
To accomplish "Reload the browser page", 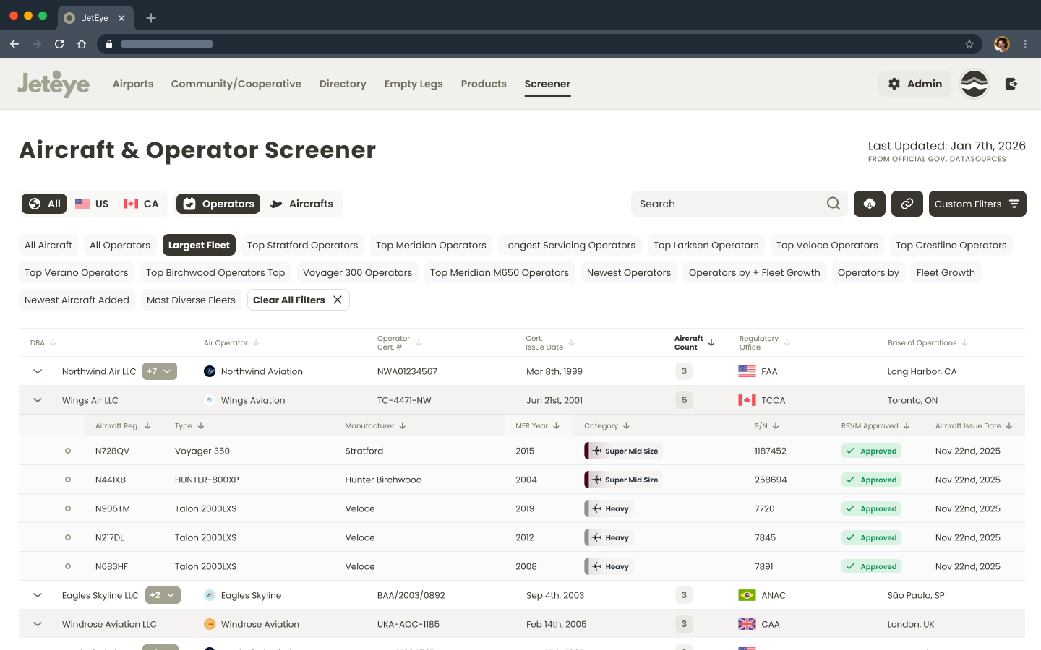I will click(59, 44).
